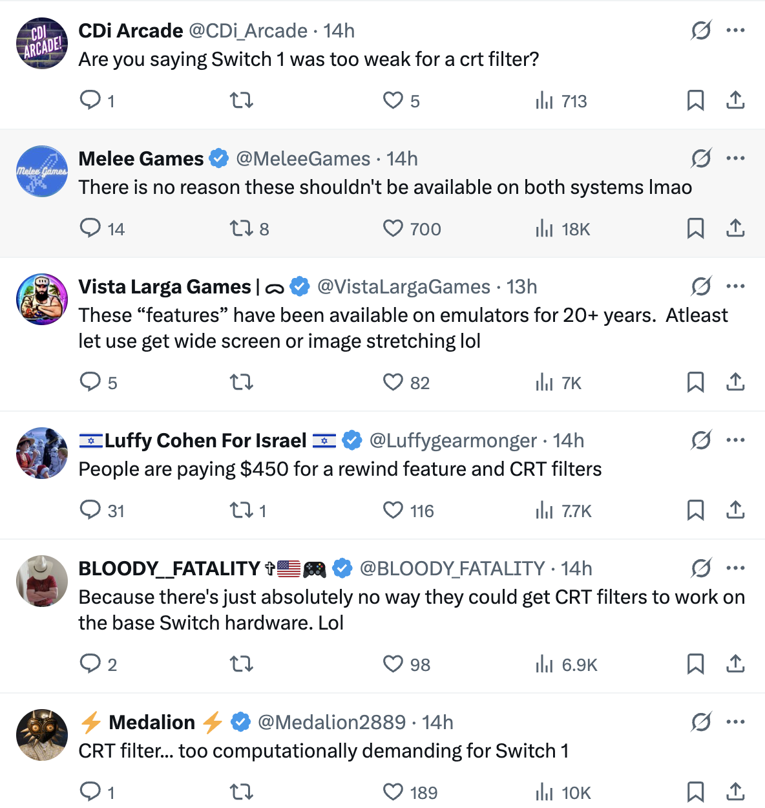
Task: View analytics on Luffy Cohen's tweet
Action: (x=545, y=511)
